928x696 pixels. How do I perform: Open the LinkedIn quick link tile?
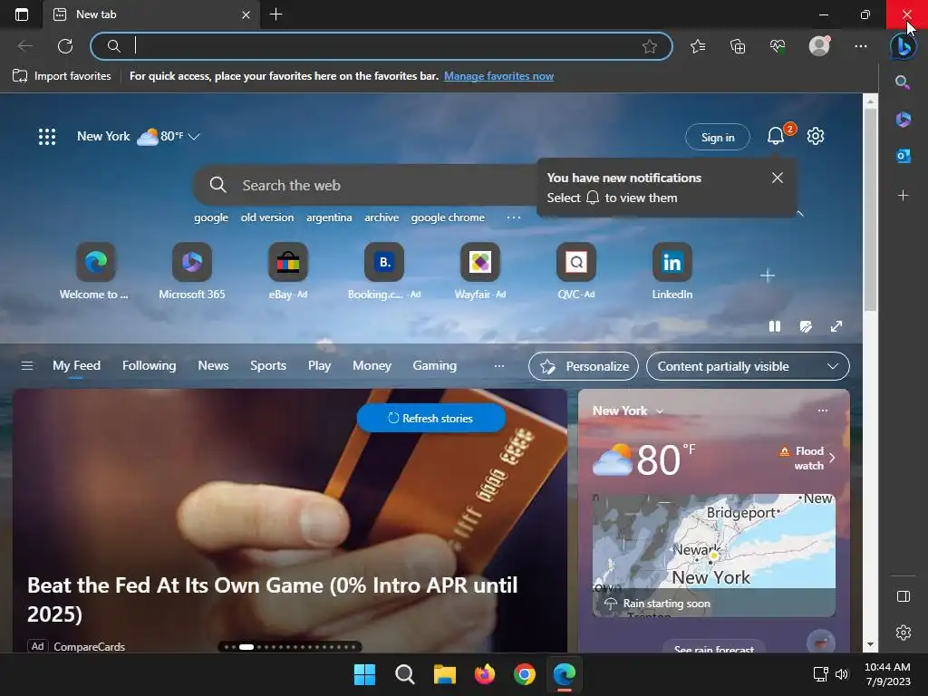click(672, 271)
